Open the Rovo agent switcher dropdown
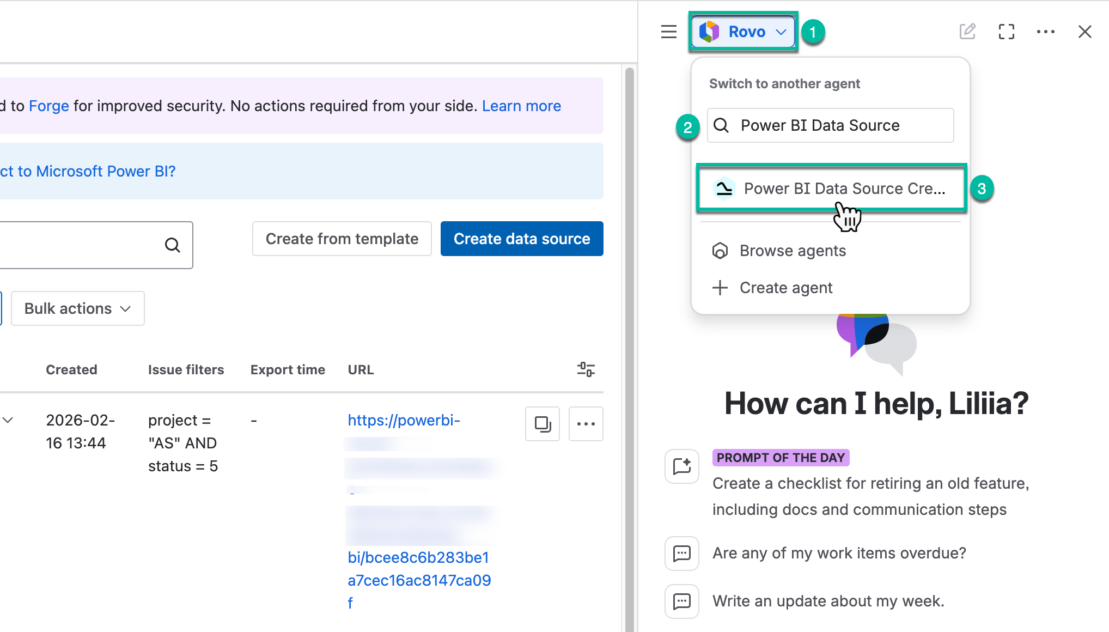 (743, 32)
